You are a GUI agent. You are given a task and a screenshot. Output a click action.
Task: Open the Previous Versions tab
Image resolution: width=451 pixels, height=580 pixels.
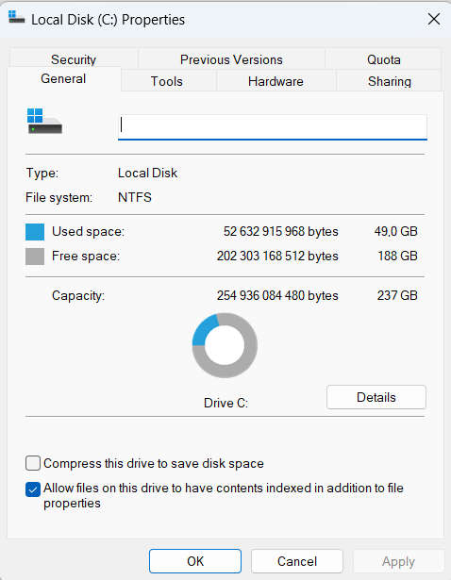(231, 59)
